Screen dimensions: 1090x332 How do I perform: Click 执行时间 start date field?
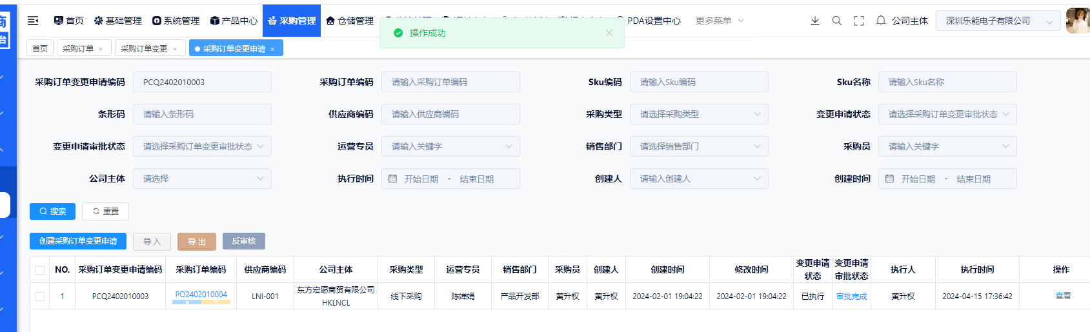click(421, 179)
